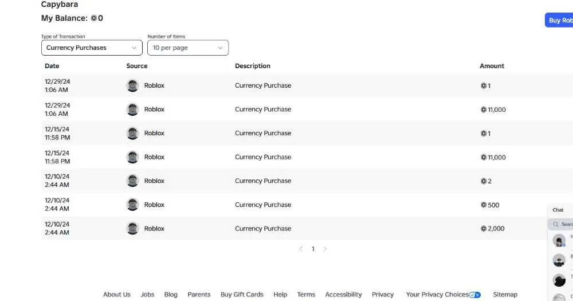Open Roblox source link in 2,000 row
The height and width of the screenshot is (301, 573).
point(154,229)
